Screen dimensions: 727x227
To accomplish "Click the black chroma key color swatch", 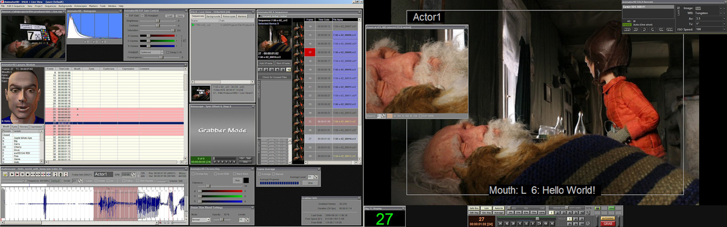I will [246, 180].
